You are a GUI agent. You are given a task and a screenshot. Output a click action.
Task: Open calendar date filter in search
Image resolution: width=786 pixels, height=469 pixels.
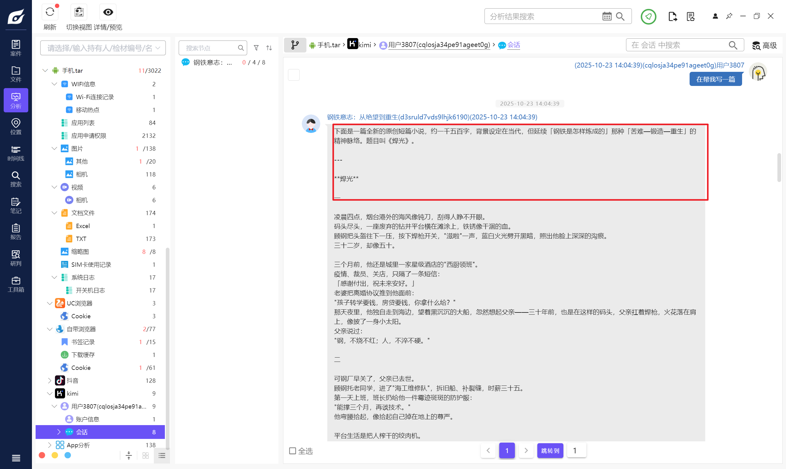tap(606, 17)
